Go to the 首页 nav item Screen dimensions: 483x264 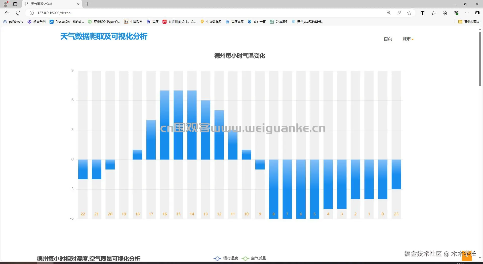click(388, 39)
